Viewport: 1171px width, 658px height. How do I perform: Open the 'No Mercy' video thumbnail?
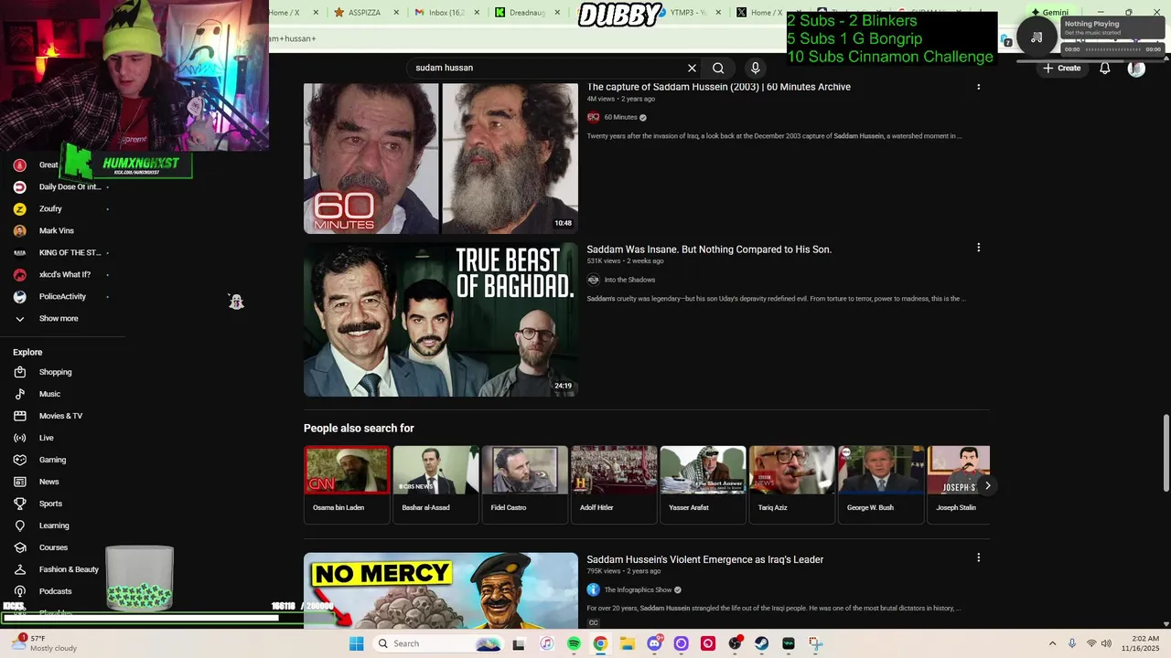441,590
